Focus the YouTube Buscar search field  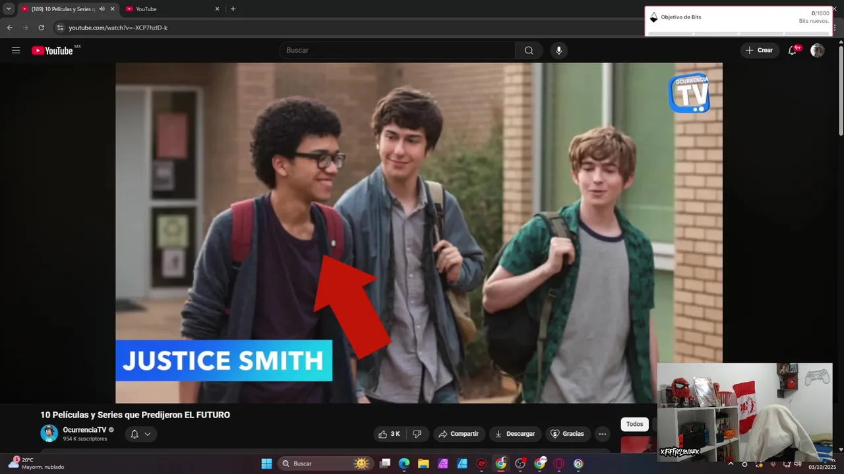(398, 51)
